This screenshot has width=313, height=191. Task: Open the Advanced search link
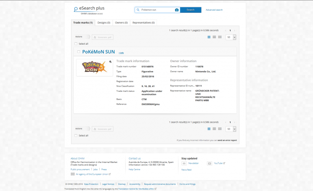[x=214, y=10]
